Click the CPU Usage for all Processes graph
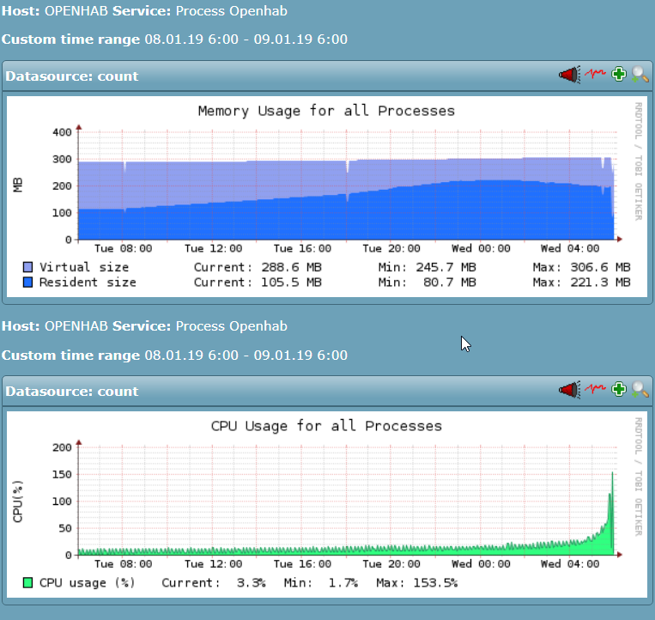 pos(327,504)
